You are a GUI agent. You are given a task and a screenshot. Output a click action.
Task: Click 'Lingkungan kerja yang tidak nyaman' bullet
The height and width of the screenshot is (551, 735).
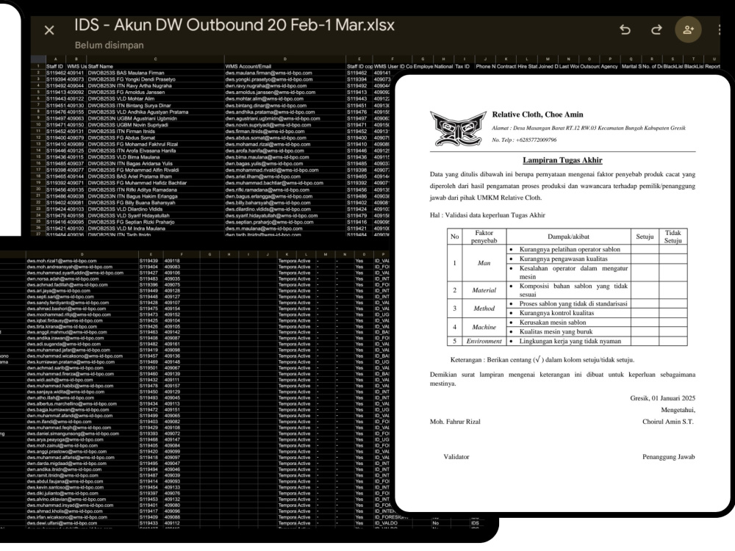(570, 341)
